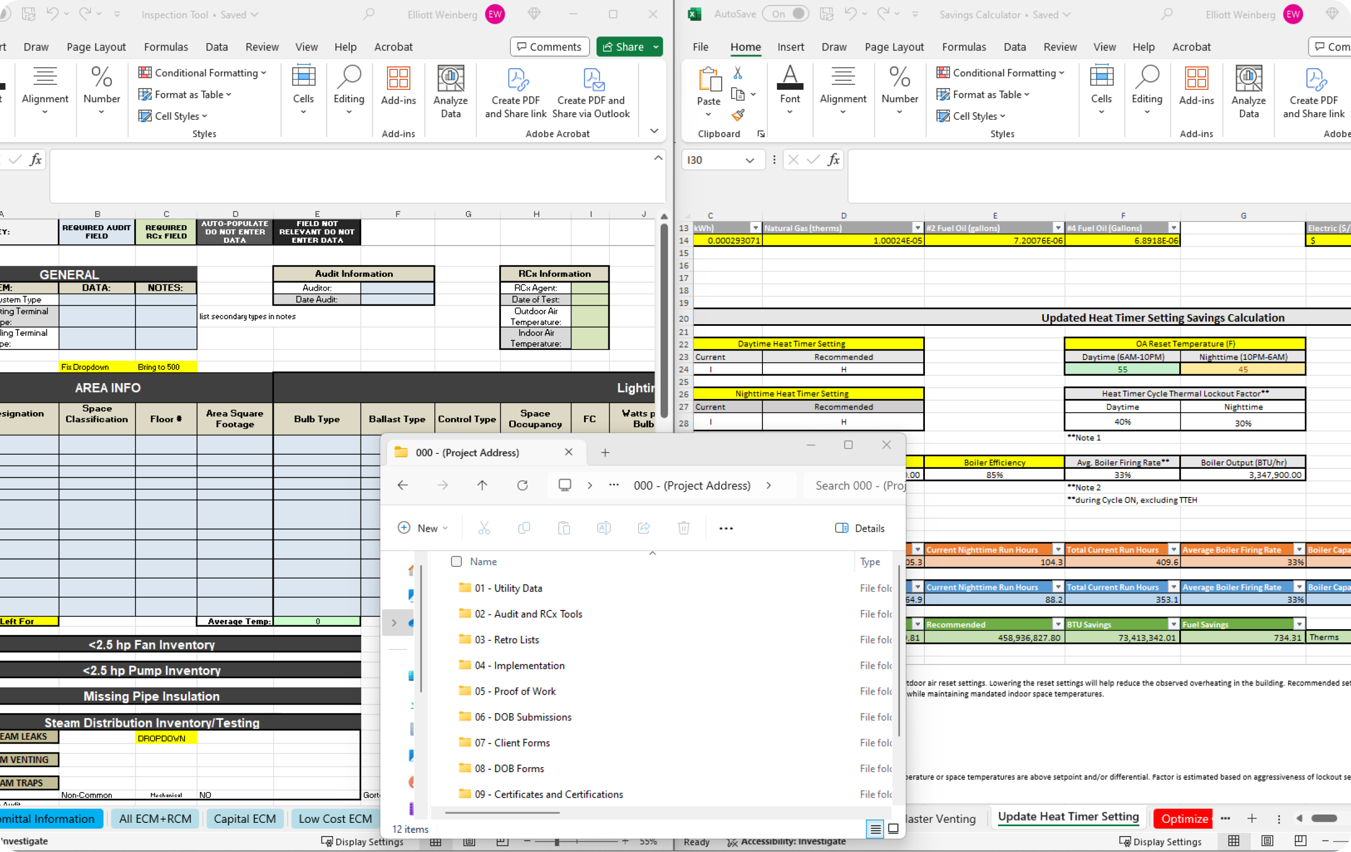This screenshot has height=852, width=1351.
Task: Click the Comments button
Action: pos(549,47)
